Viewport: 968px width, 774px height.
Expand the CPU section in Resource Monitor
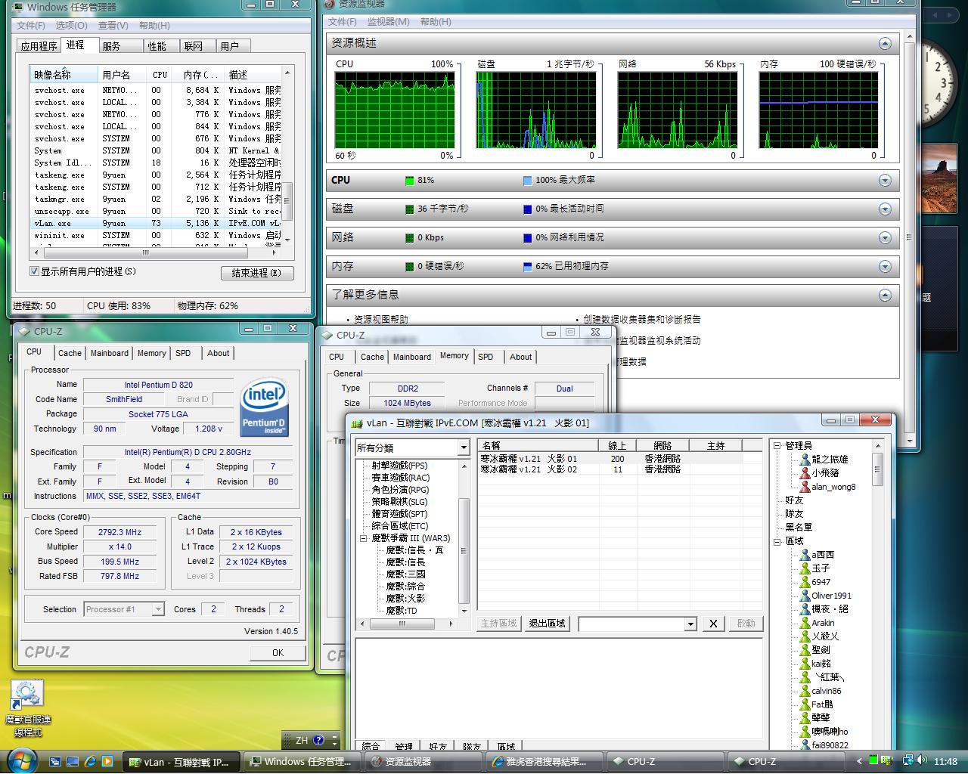point(885,181)
